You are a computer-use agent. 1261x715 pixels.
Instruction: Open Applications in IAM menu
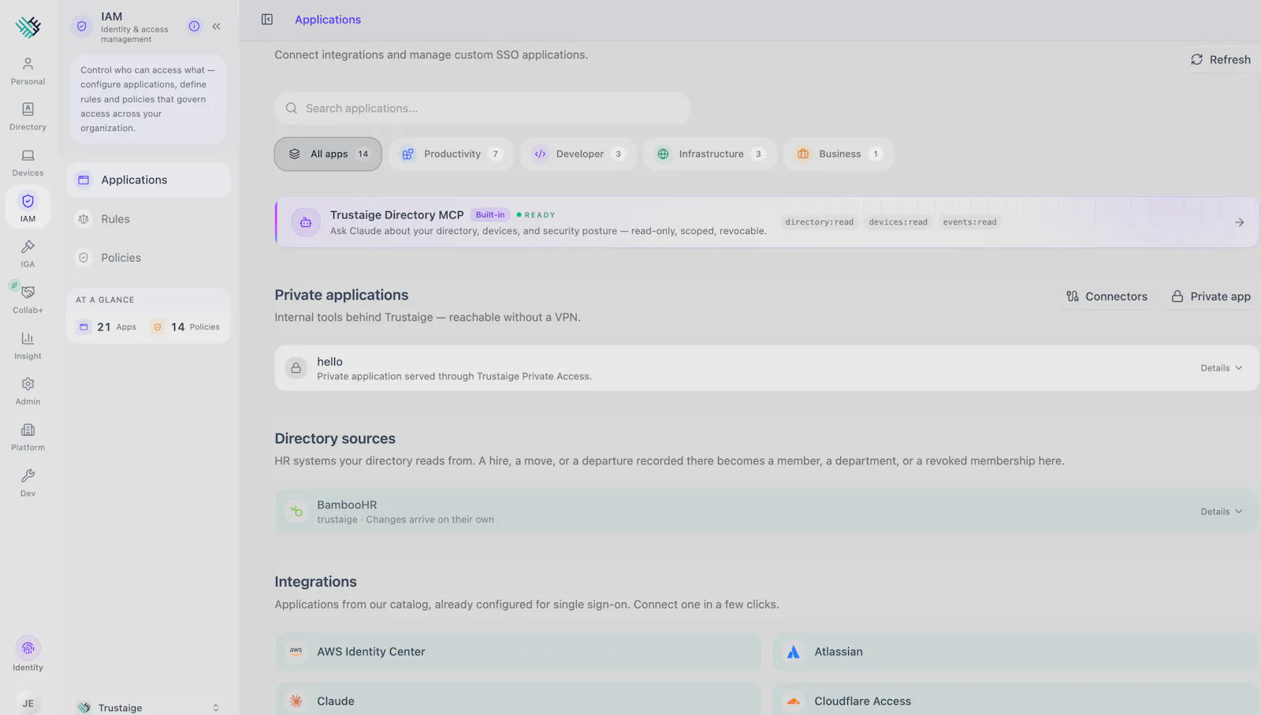pyautogui.click(x=148, y=180)
